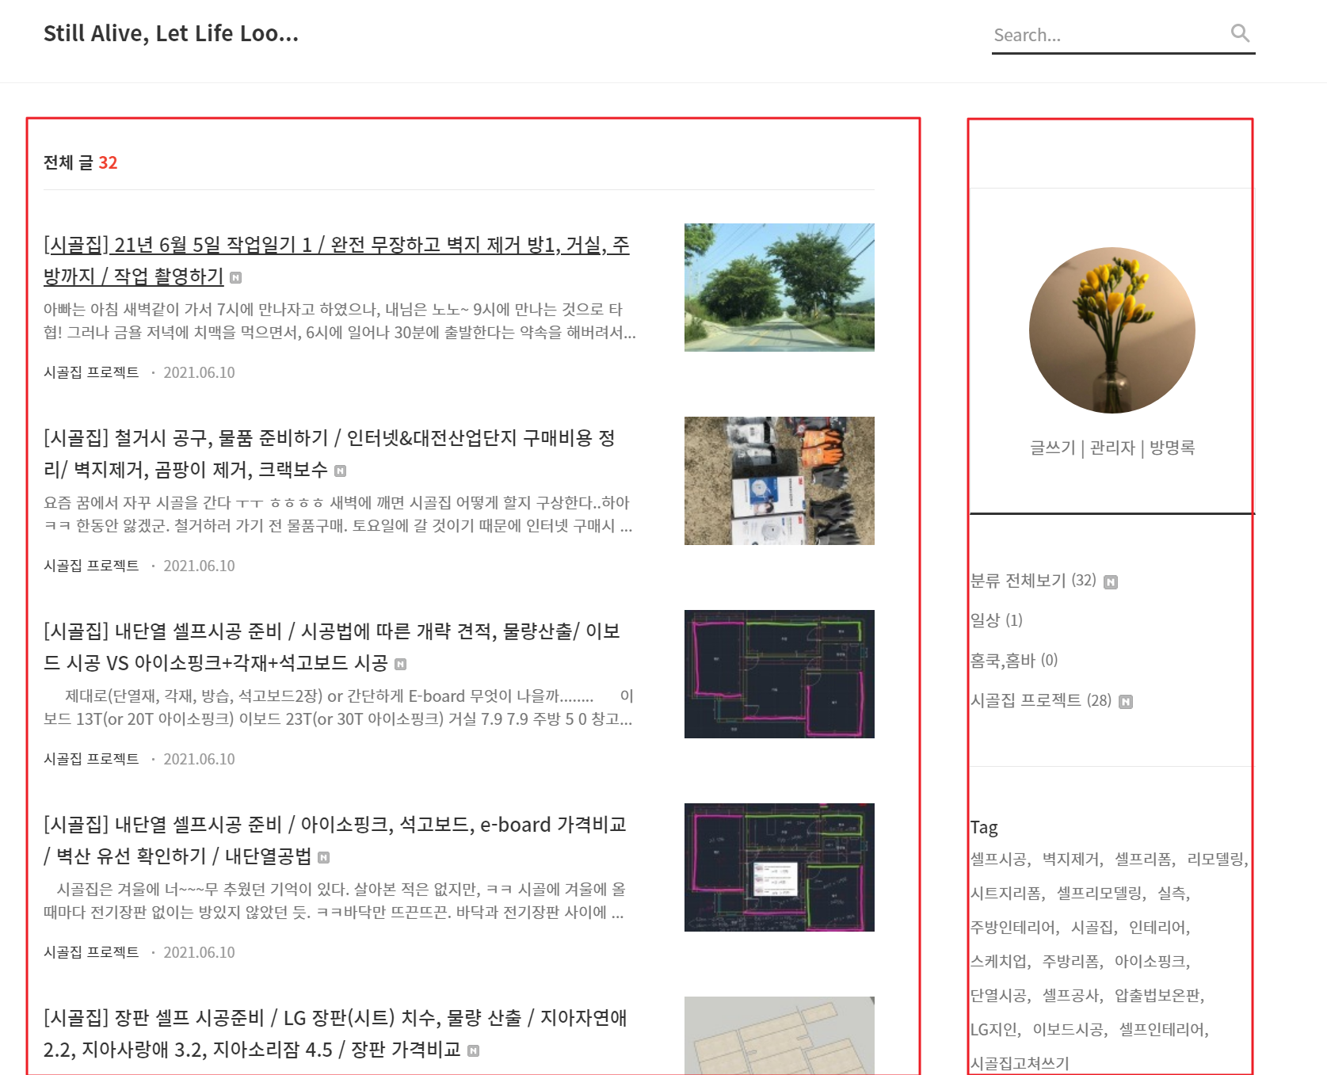Click 시골집 프로젝트 category under 개략 견적 post
Screen dimensions: 1327x1075
(91, 759)
